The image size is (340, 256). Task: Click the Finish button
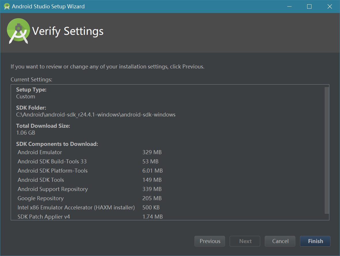(315, 241)
